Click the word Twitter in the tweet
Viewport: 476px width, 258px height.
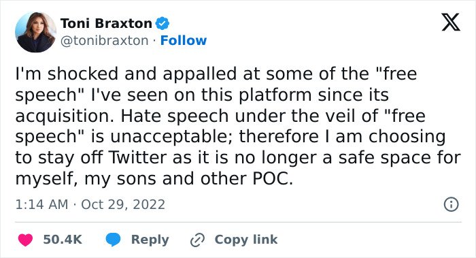tap(137, 157)
